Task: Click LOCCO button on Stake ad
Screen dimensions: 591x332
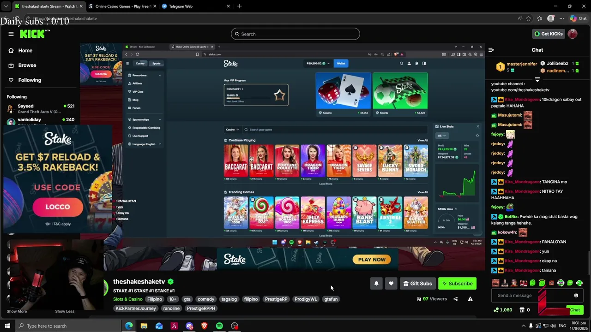Action: click(x=58, y=207)
